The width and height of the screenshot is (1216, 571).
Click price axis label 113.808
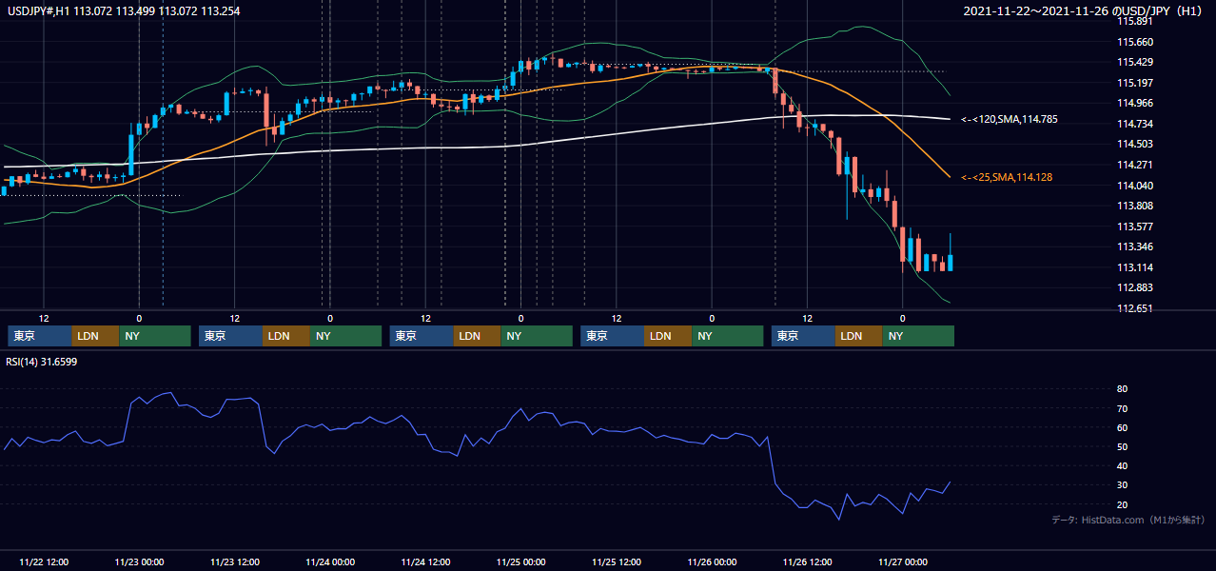(1134, 206)
